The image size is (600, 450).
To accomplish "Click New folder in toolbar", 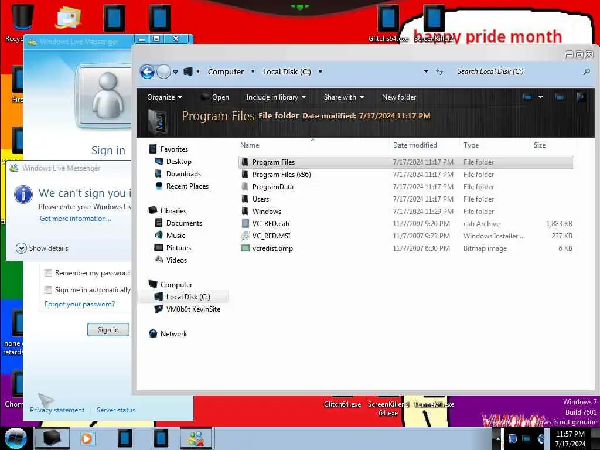I will pyautogui.click(x=398, y=97).
